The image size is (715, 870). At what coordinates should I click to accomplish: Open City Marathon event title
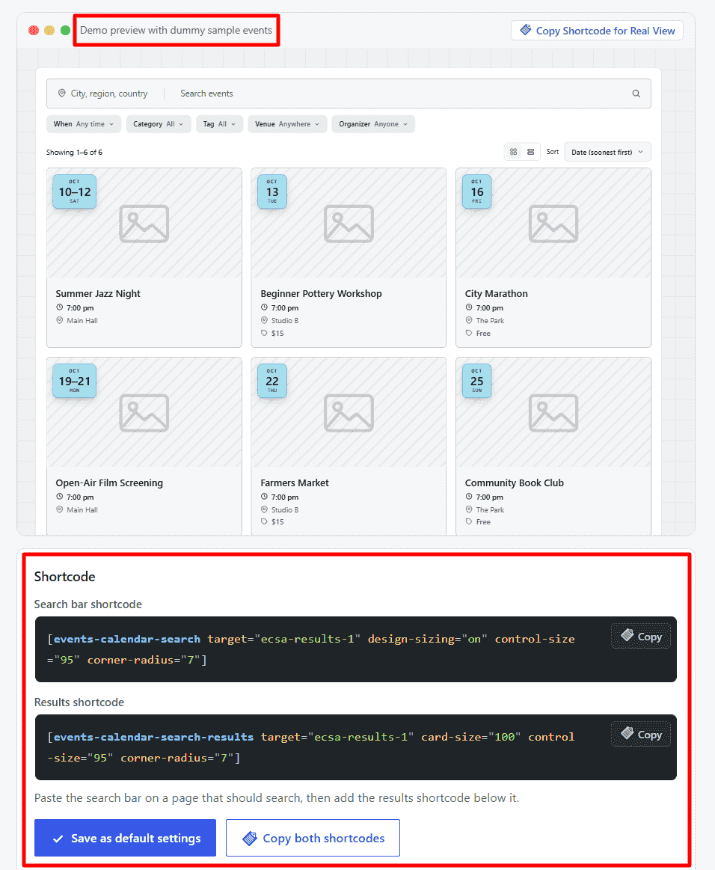pyautogui.click(x=497, y=293)
